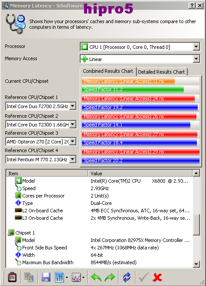Switch to the Detailed Results Chart tab

click(x=162, y=72)
